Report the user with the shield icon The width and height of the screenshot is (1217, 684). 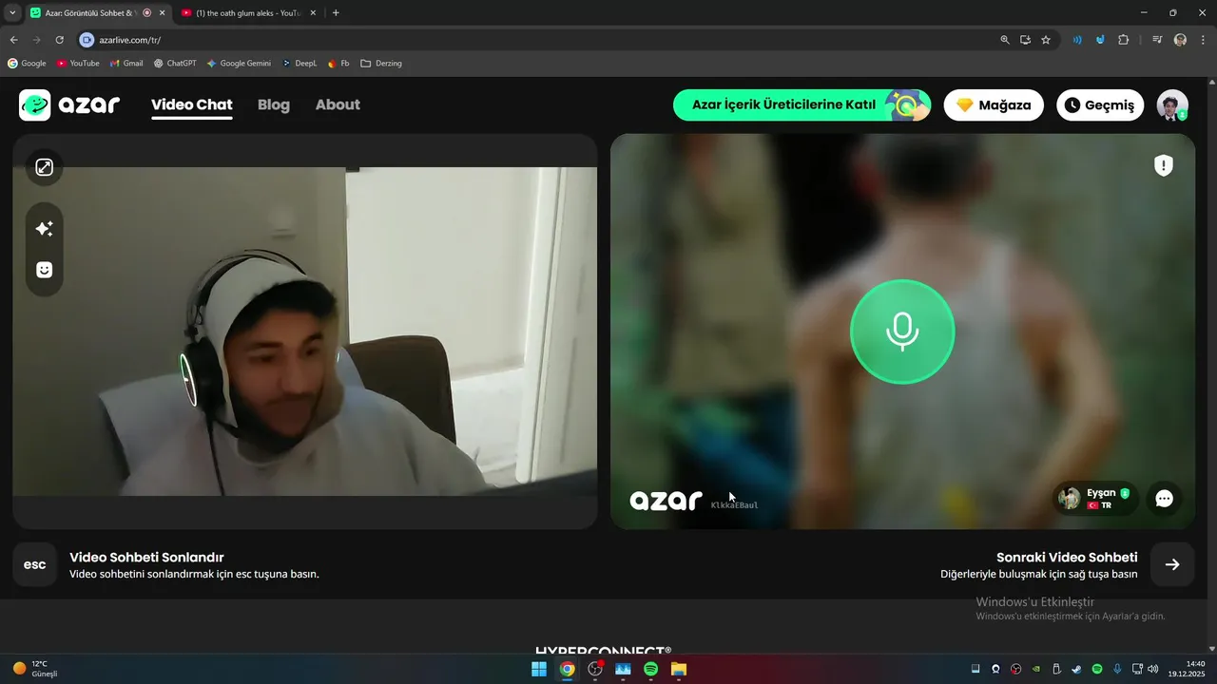pos(1164,165)
